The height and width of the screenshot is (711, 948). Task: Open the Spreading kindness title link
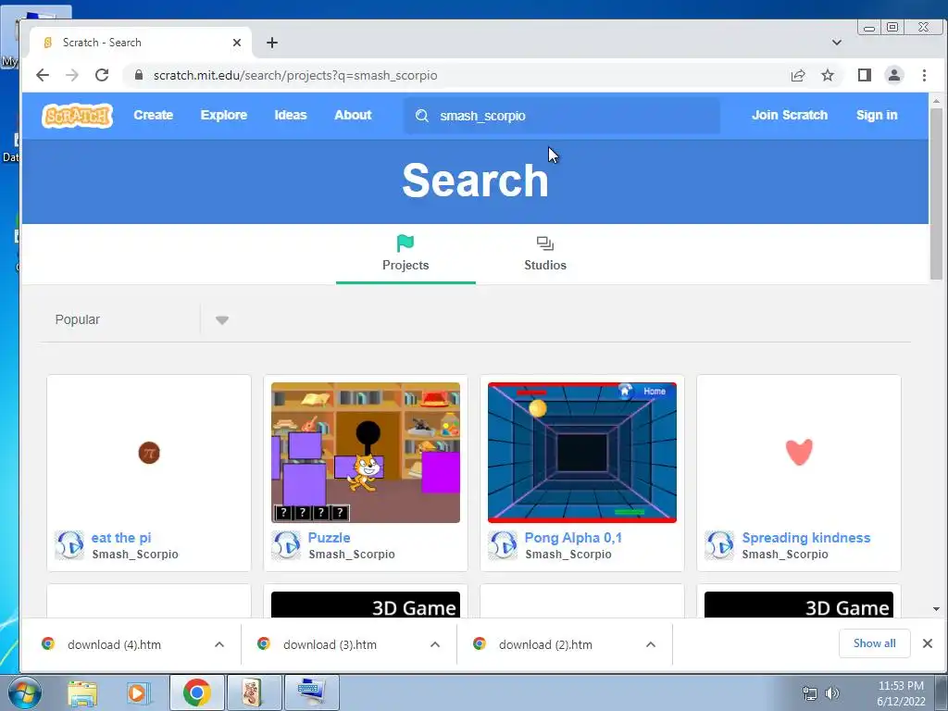click(806, 538)
